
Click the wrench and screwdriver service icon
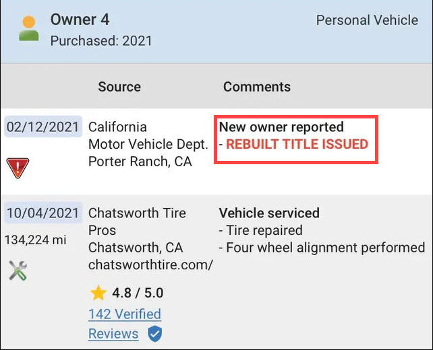click(x=18, y=271)
